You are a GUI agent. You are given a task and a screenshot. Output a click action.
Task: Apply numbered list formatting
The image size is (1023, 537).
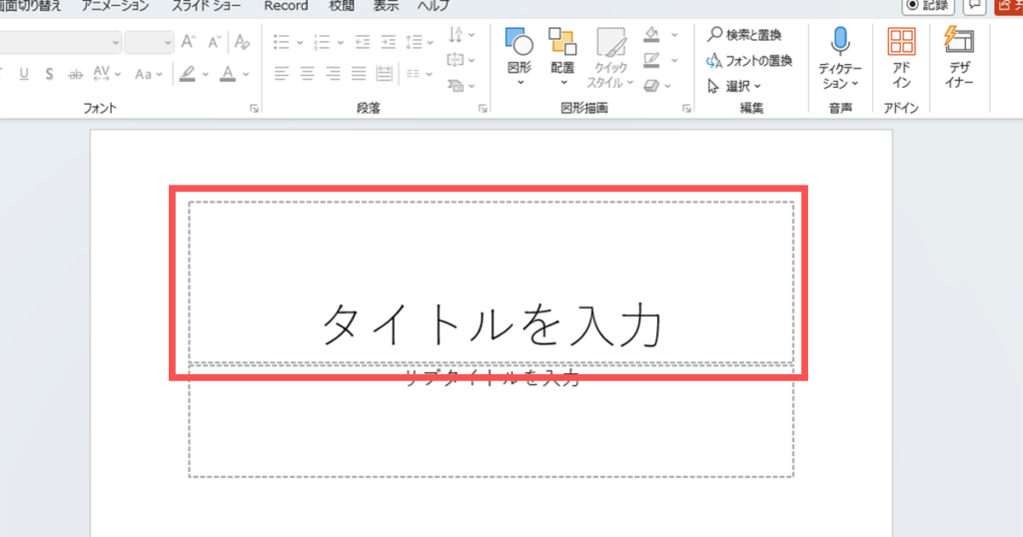point(322,42)
